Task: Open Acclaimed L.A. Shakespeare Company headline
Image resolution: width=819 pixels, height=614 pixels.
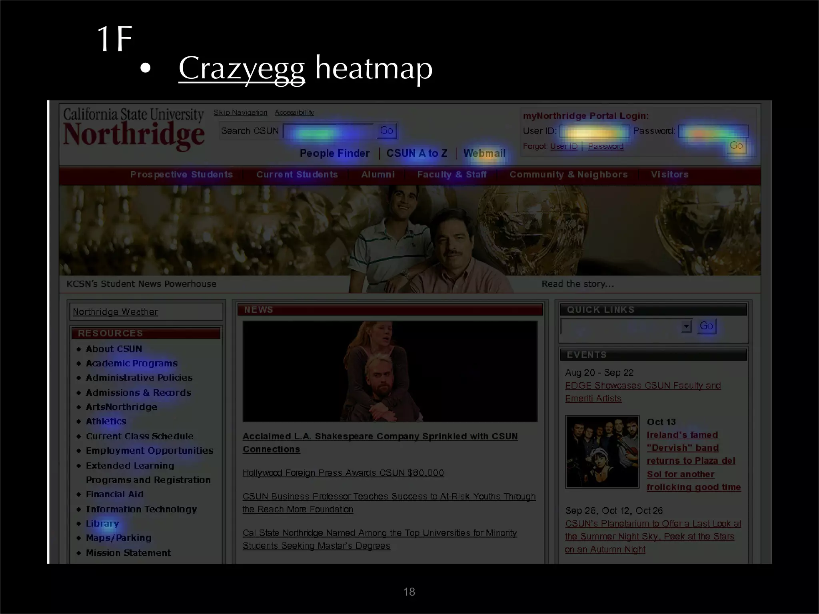Action: click(x=380, y=443)
